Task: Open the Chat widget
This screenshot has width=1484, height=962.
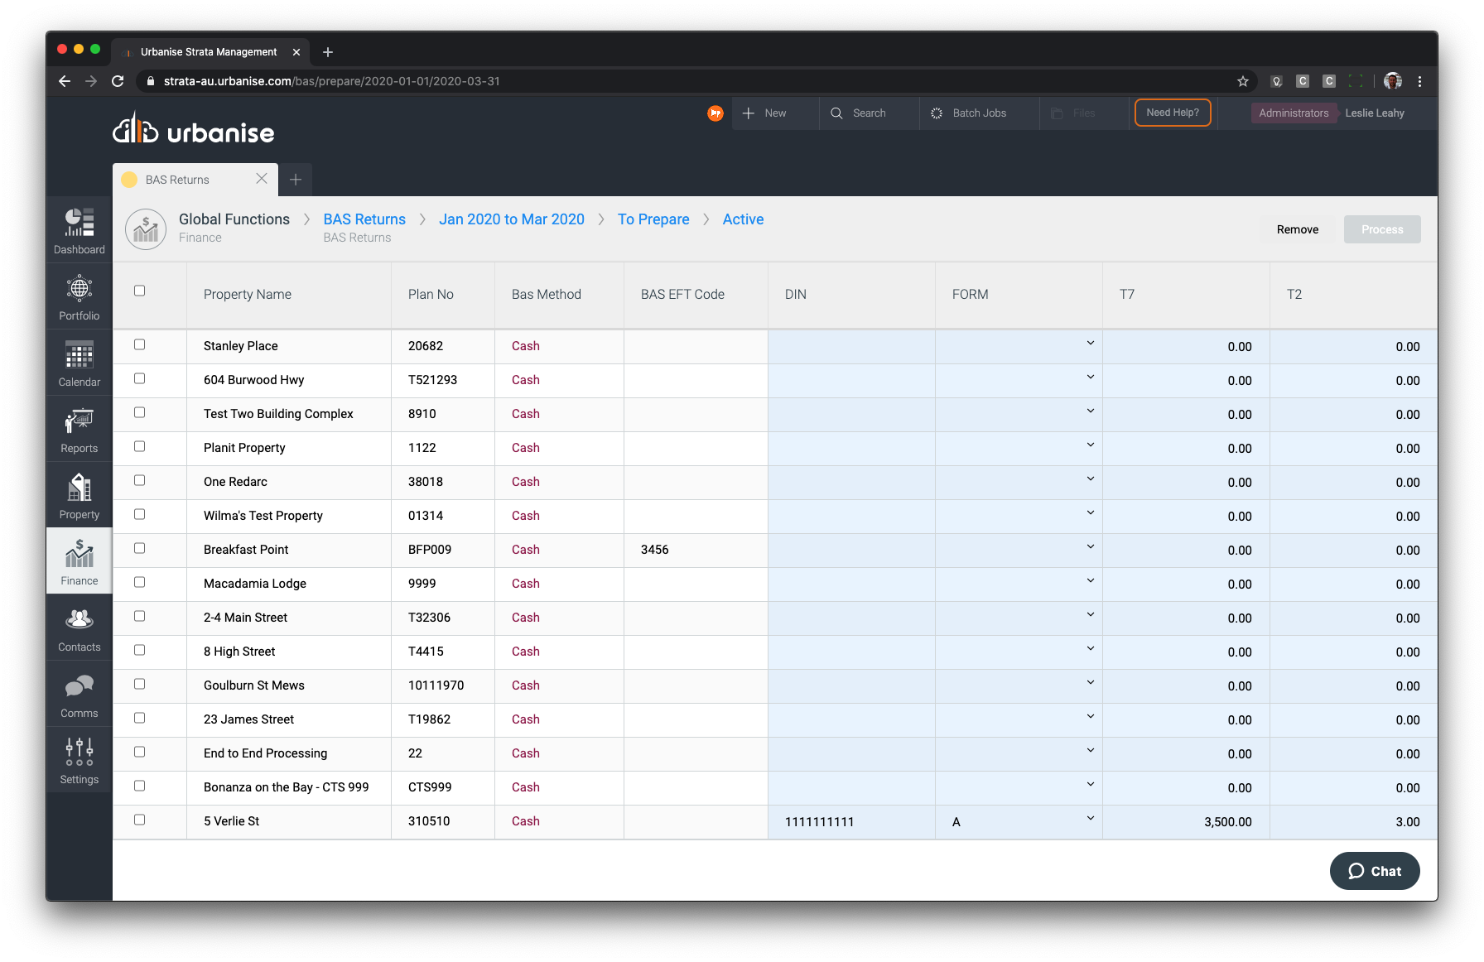Action: click(x=1375, y=871)
